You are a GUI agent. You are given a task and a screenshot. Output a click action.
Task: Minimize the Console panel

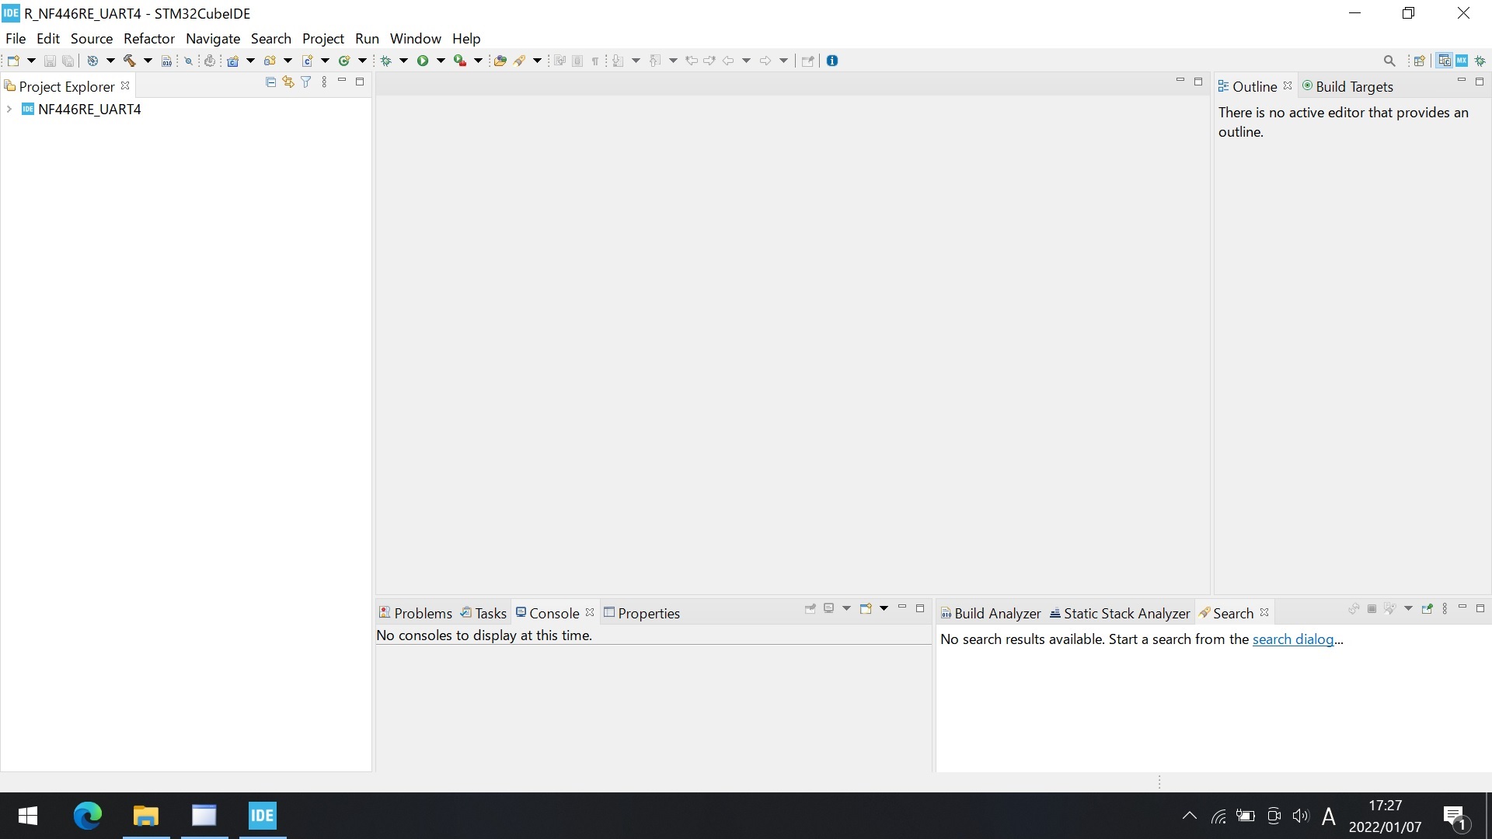tap(902, 607)
